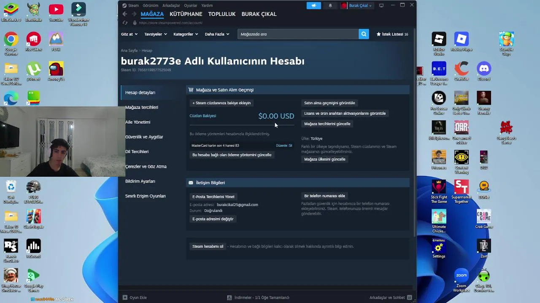
Task: Switch Steam to Big Picture mode icon
Action: point(381,5)
